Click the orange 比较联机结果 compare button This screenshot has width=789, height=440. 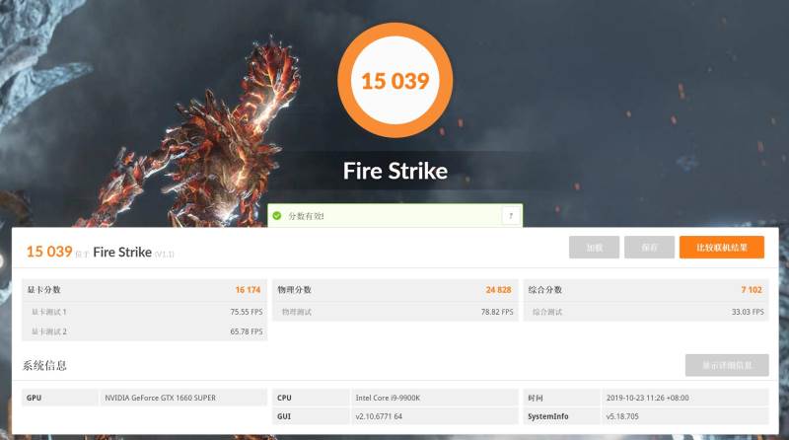[722, 248]
